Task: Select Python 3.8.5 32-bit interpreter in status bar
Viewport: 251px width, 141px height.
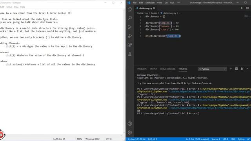Action: (x=137, y=139)
